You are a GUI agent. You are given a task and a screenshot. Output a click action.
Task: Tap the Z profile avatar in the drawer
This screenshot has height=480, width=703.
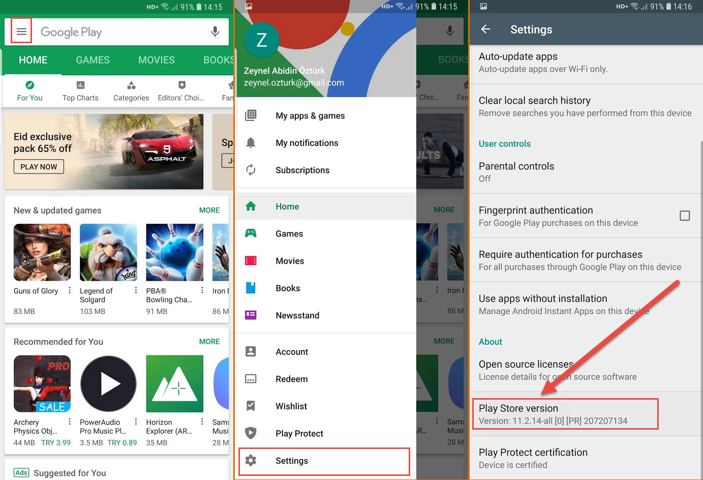(262, 40)
